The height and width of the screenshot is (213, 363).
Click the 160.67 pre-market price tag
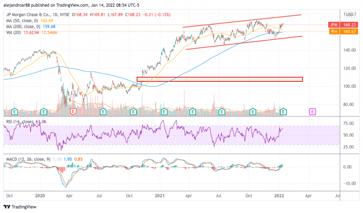pos(349,31)
